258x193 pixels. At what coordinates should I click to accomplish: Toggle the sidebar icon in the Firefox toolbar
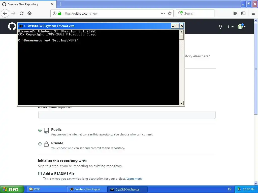click(243, 13)
